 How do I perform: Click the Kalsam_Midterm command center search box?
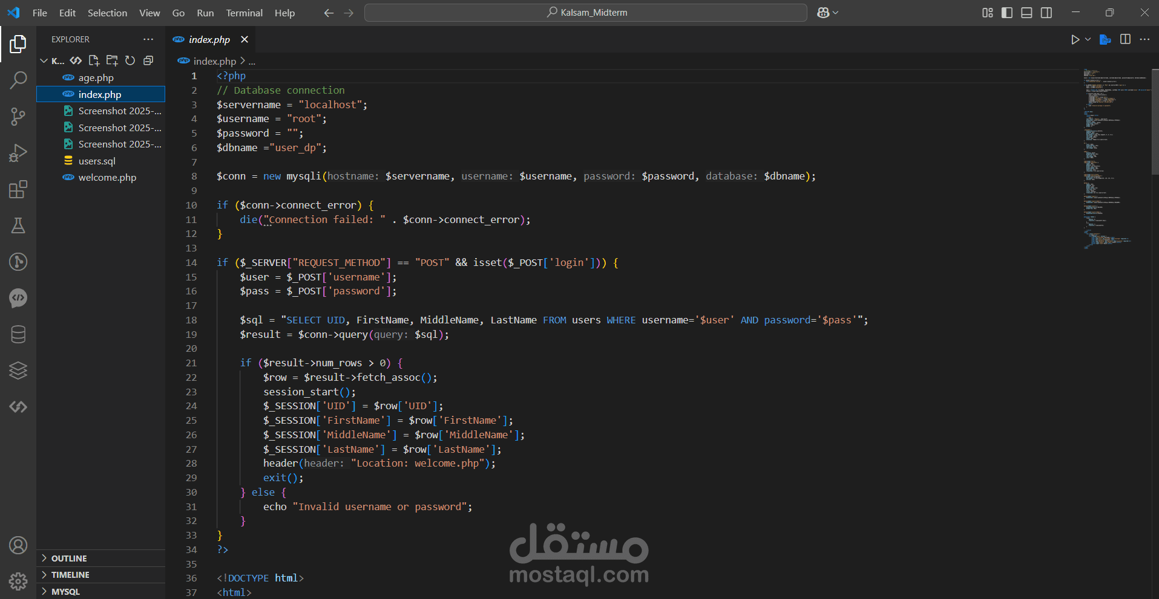pyautogui.click(x=585, y=13)
